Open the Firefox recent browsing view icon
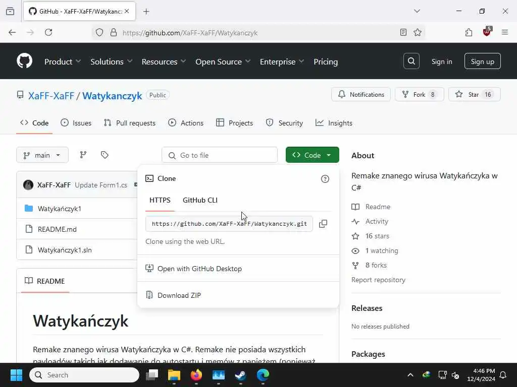This screenshot has width=517, height=387. coord(10,11)
